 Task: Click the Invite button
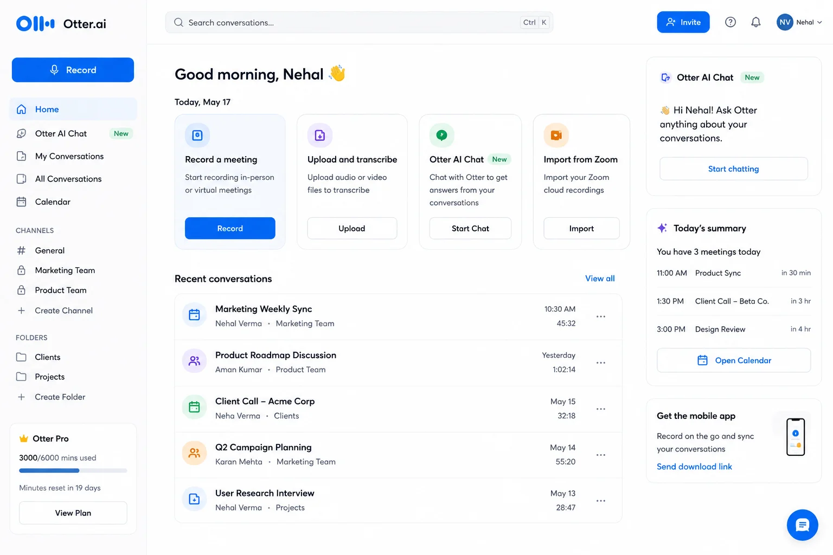pyautogui.click(x=683, y=22)
